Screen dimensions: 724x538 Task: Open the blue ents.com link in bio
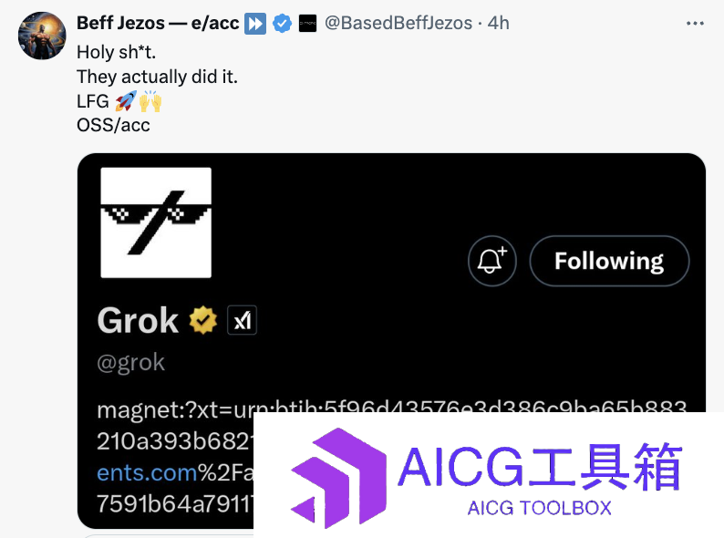147,472
